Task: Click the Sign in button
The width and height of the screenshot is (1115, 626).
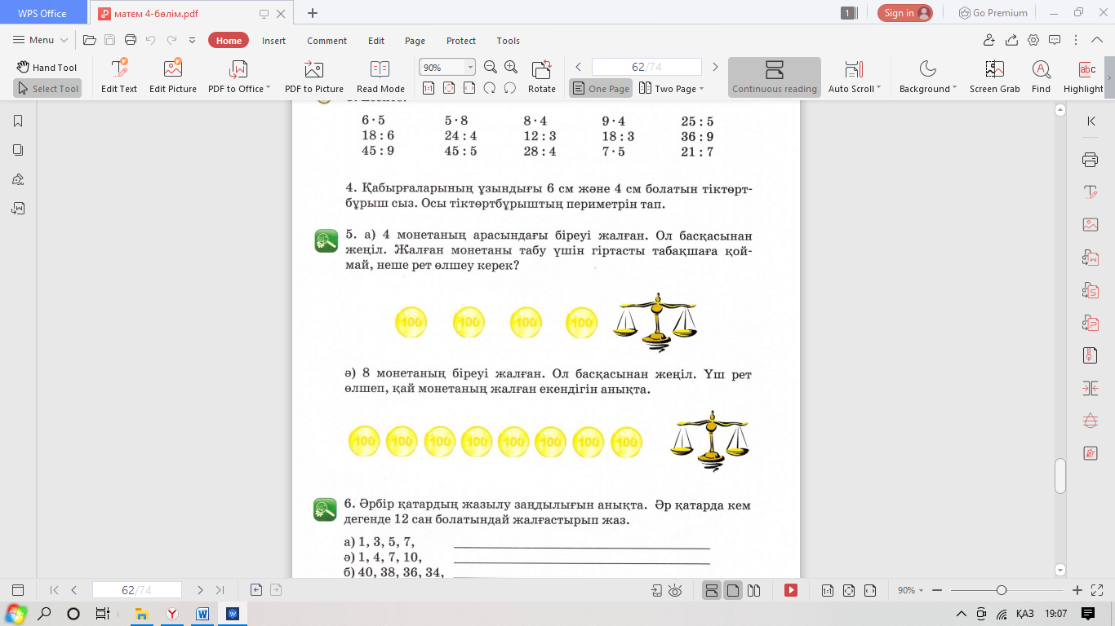Action: pos(904,13)
